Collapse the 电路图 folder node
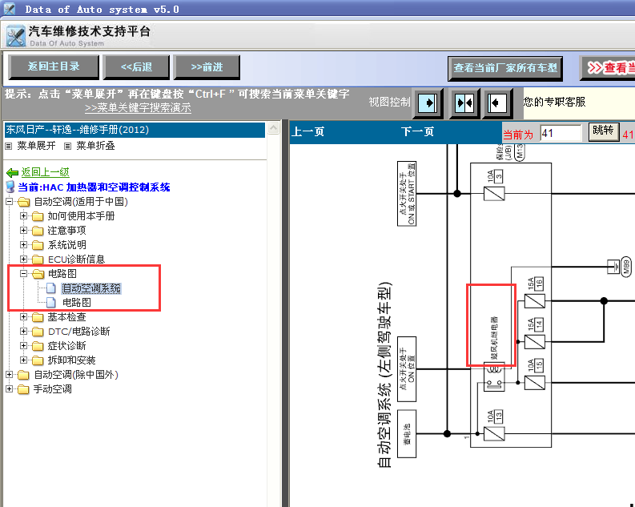This screenshot has height=507, width=635. point(23,273)
